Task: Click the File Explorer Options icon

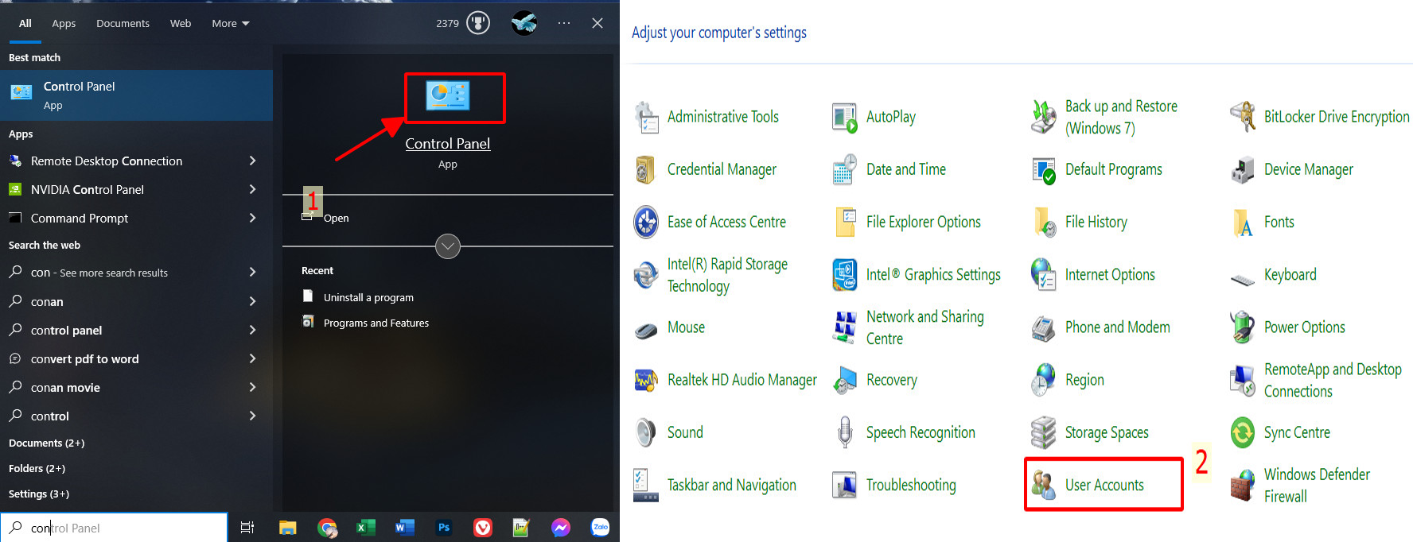Action: 845,222
